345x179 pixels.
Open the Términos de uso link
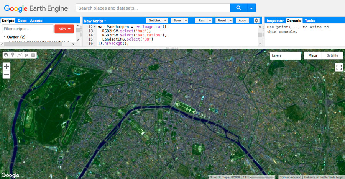(x=291, y=177)
